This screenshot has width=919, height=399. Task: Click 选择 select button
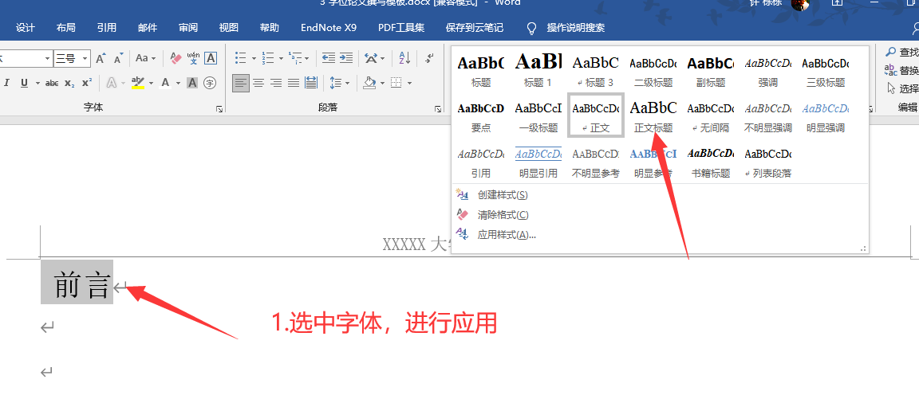click(x=901, y=88)
